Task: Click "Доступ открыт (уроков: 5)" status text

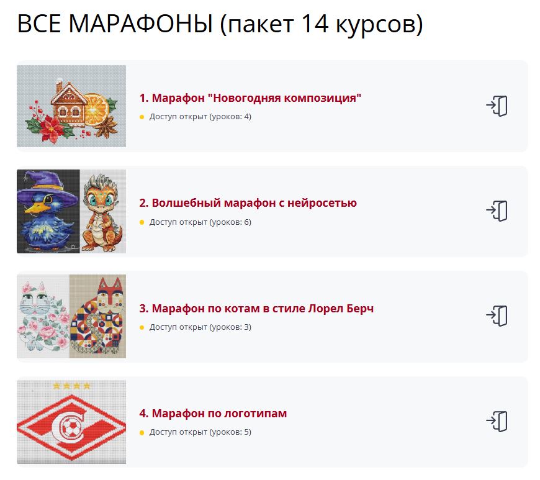Action: click(x=200, y=432)
